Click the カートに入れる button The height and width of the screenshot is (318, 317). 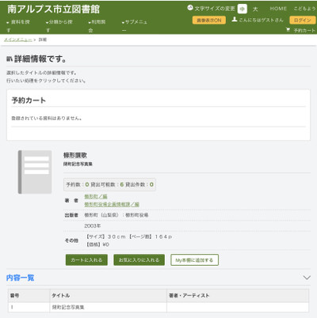(86, 260)
